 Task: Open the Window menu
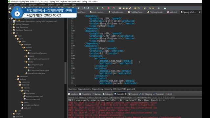coord(66,5)
